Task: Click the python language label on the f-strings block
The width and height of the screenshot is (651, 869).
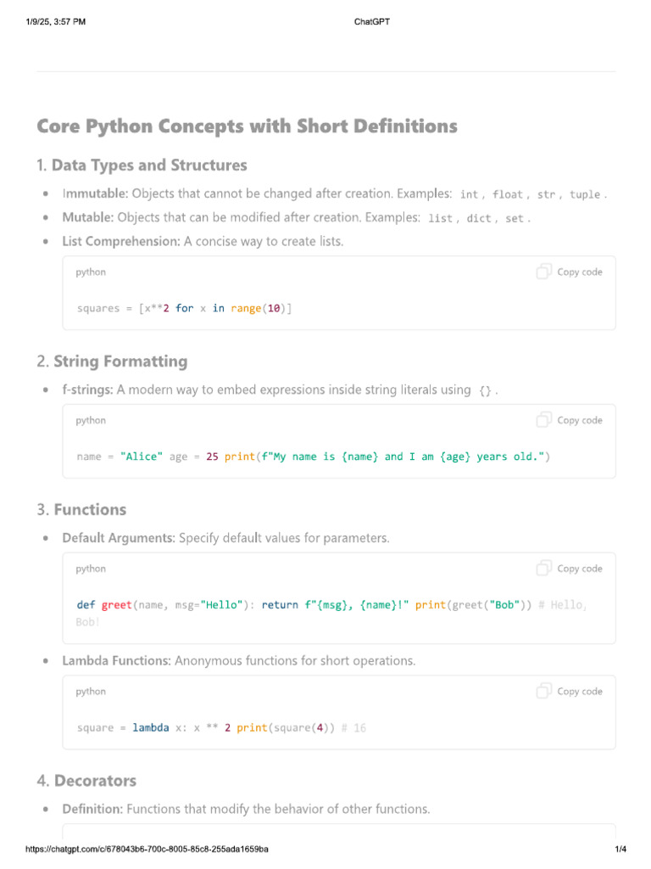Action: (91, 420)
